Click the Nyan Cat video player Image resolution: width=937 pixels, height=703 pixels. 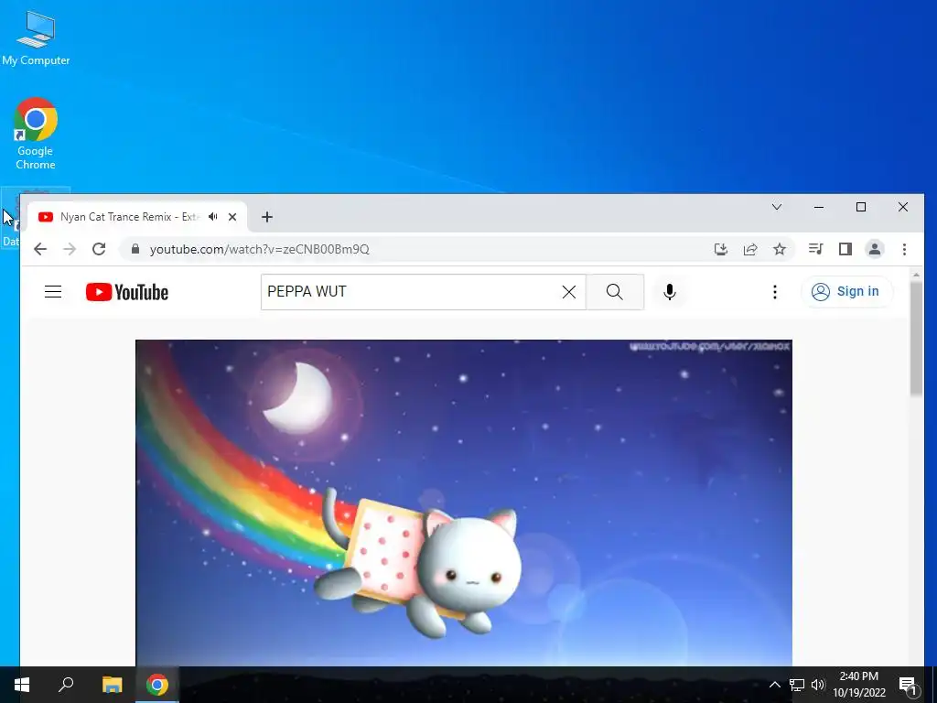click(464, 503)
